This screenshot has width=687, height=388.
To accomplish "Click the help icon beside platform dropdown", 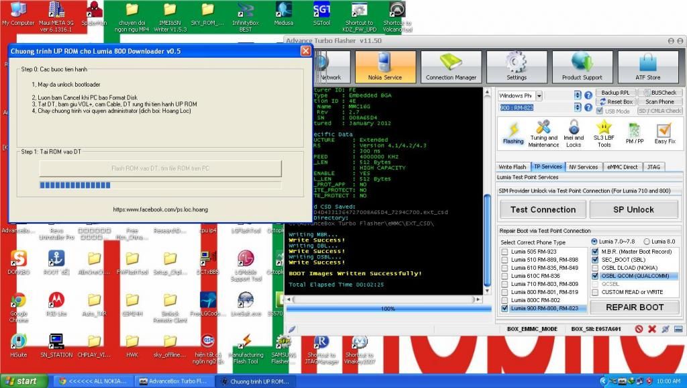I will point(588,95).
